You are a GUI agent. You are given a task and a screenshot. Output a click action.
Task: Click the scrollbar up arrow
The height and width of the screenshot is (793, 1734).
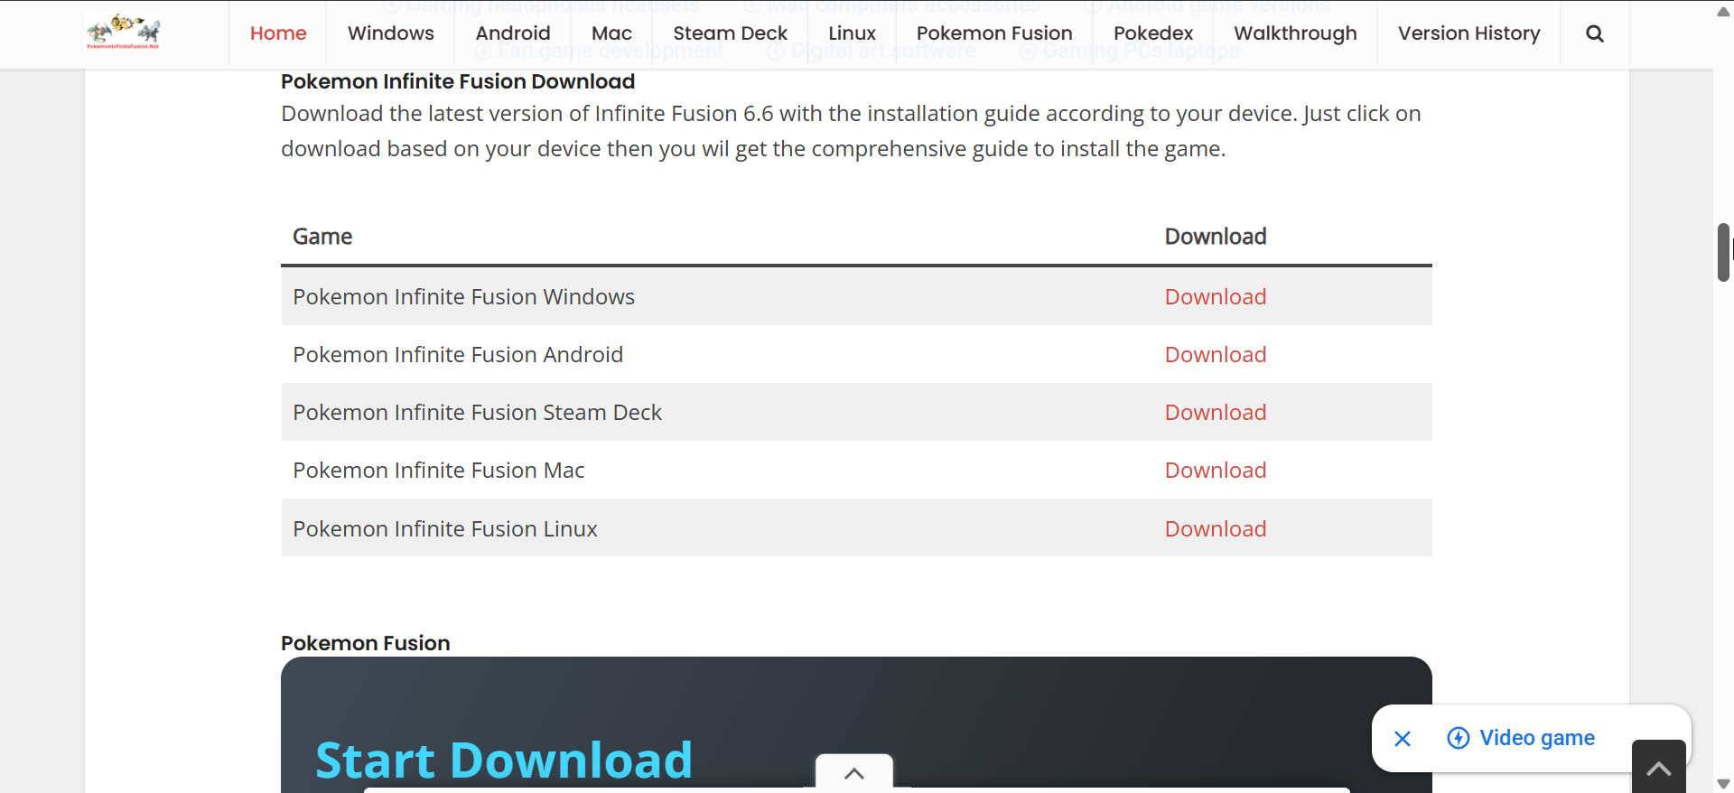pos(1723,12)
